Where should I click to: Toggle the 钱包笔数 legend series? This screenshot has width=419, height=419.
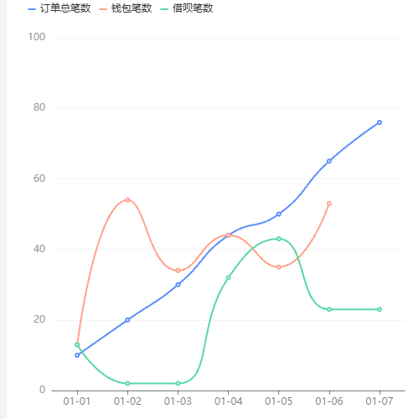(x=126, y=8)
